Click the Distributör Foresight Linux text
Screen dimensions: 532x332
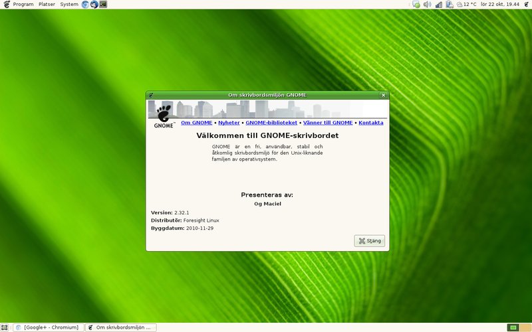pos(185,220)
